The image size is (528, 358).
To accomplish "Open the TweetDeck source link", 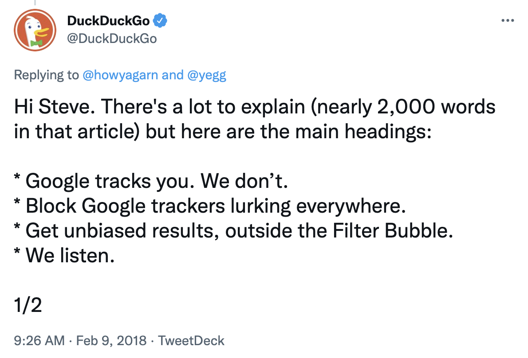I will pyautogui.click(x=191, y=341).
